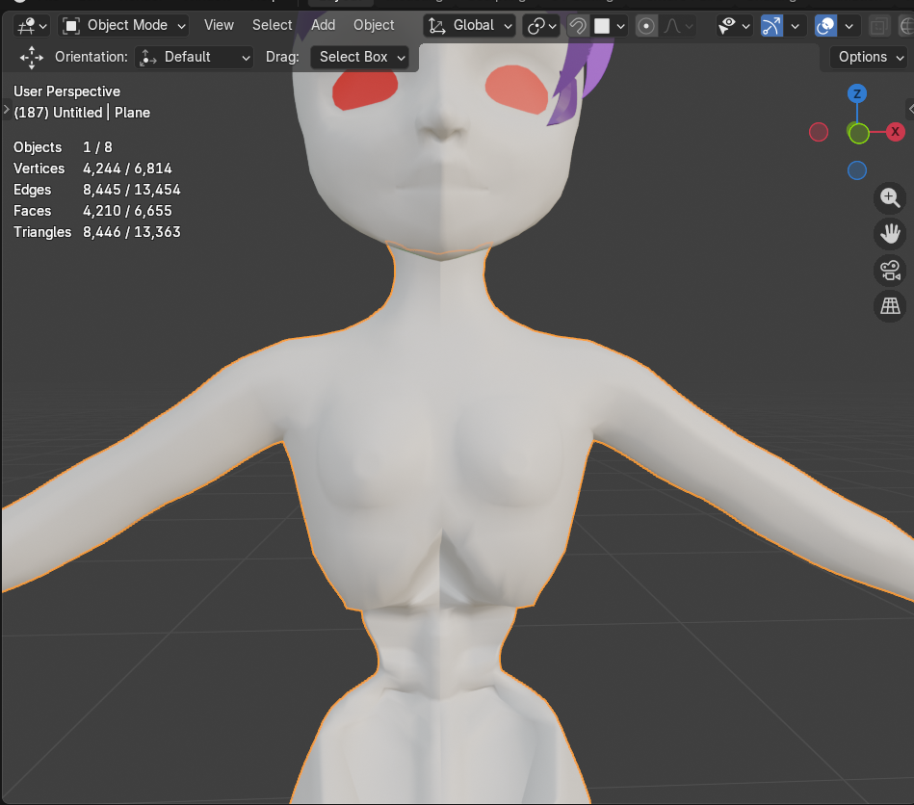Open the View menu

coord(219,25)
